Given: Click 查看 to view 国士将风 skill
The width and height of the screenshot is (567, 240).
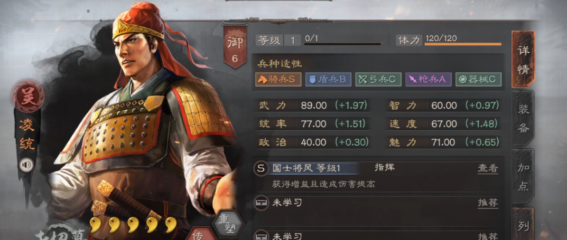Looking at the screenshot, I should (x=488, y=168).
